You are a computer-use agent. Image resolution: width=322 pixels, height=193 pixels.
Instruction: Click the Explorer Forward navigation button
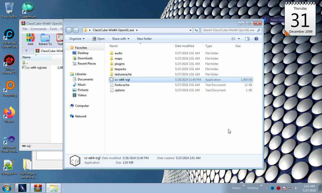click(x=76, y=30)
